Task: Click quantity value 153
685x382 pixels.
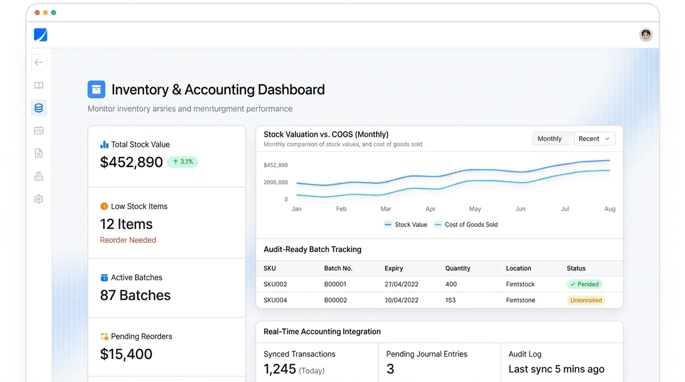Action: (x=450, y=300)
